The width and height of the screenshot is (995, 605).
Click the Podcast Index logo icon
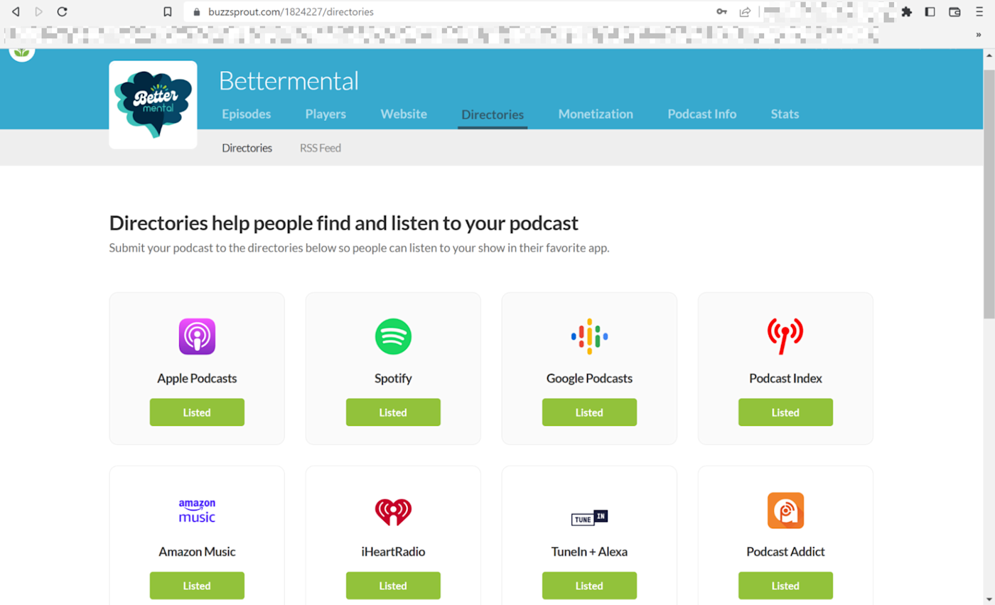click(785, 336)
